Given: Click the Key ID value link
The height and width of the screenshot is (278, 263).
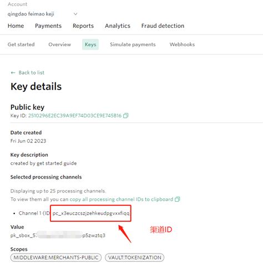Looking at the screenshot, I should 75,116.
